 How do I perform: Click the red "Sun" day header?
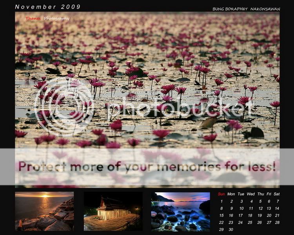221,194
